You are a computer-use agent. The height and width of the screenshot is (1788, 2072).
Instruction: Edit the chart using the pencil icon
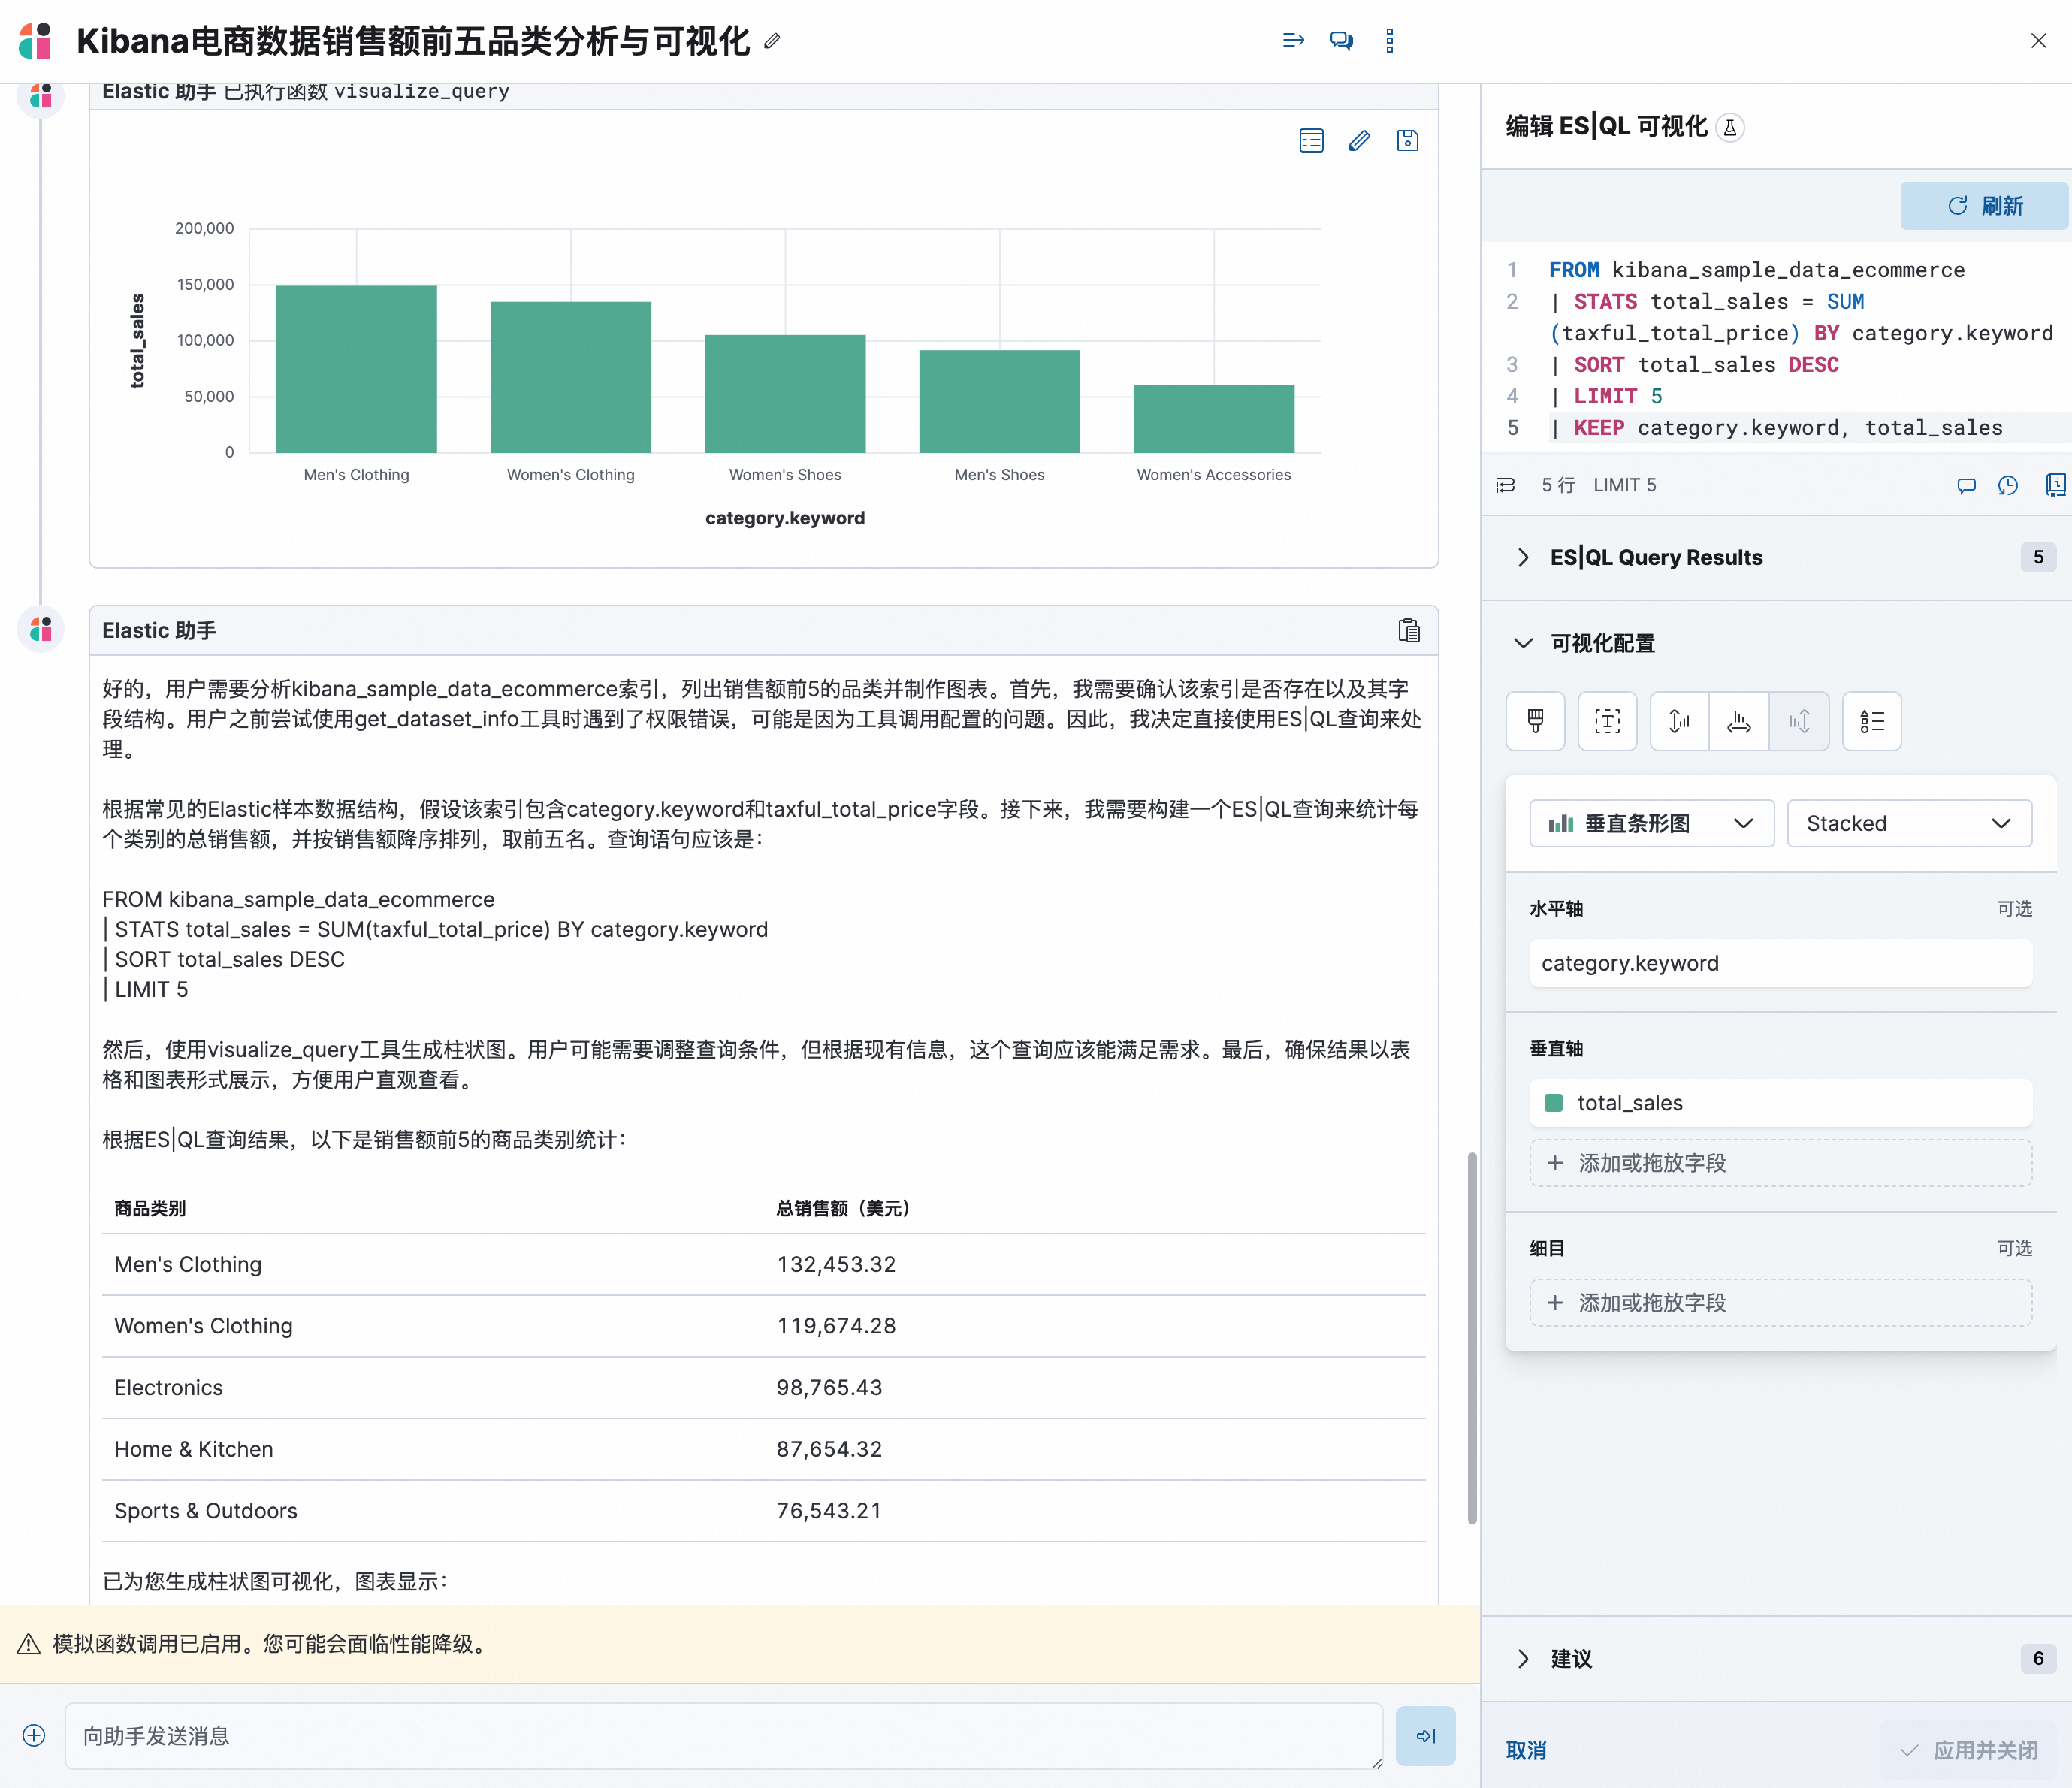click(x=1359, y=140)
